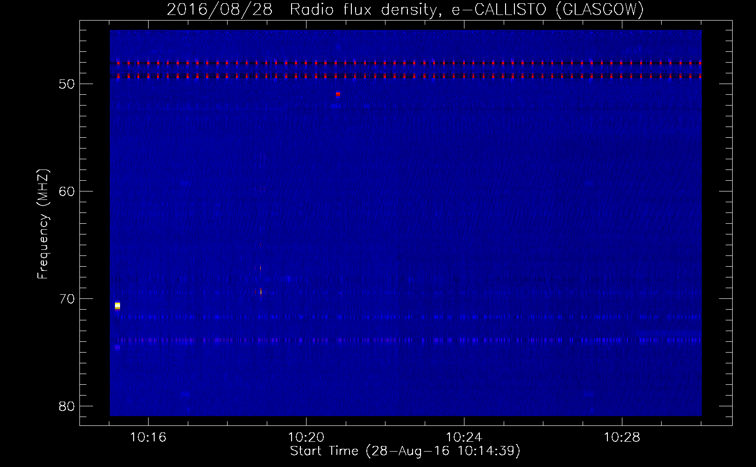756x467 pixels.
Task: Click the 60 frequency tick label
Action: [x=67, y=191]
